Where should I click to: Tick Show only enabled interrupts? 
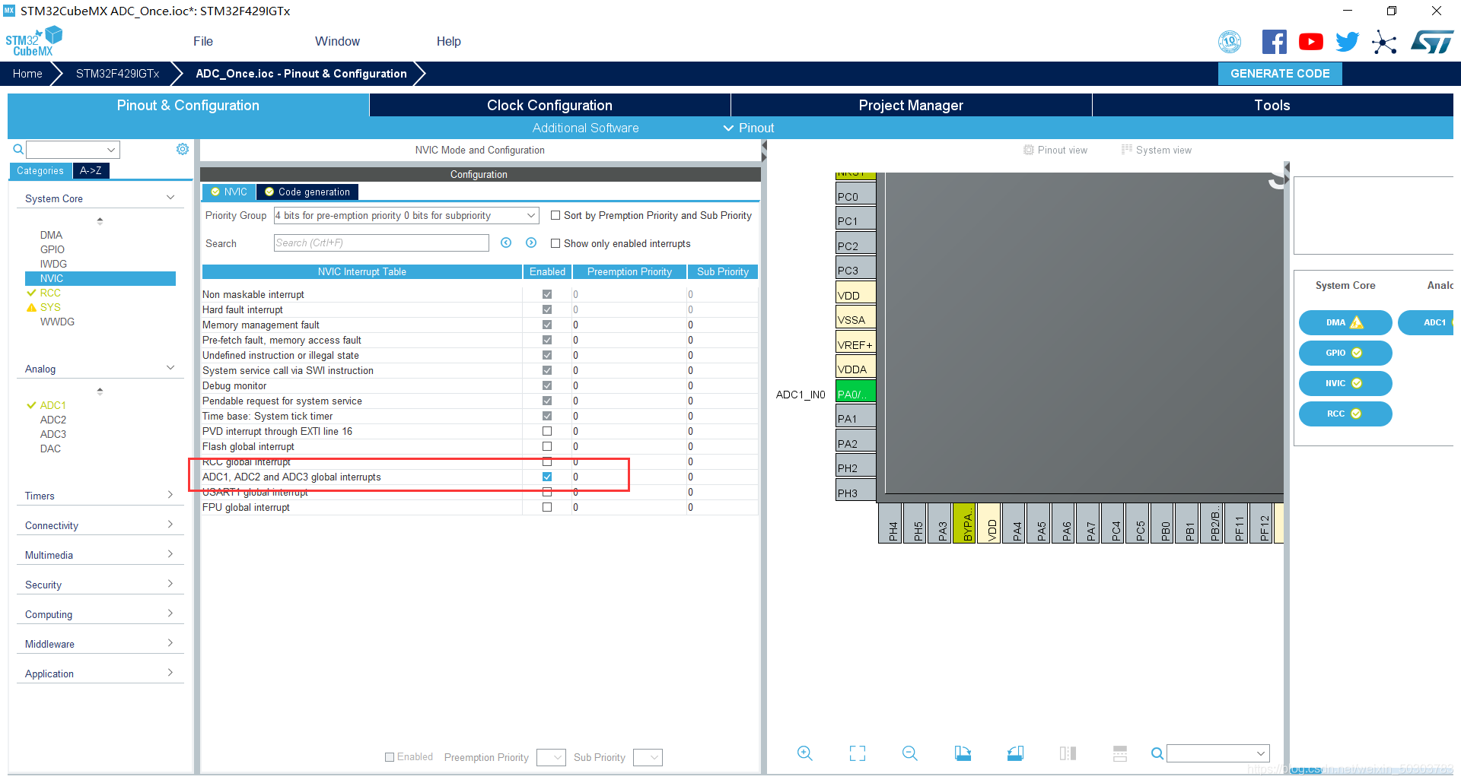coord(555,243)
